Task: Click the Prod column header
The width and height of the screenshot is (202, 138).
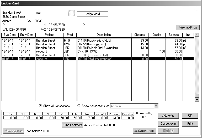Action: 70,35
